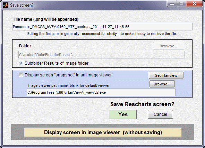Viewport: 205px width, 148px height.
Task: Click the Folder heading label
Action: click(25, 46)
